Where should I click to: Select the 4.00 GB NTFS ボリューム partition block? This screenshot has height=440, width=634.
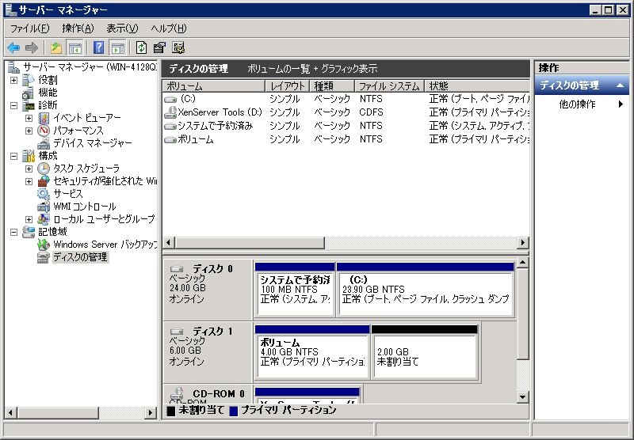tap(312, 352)
